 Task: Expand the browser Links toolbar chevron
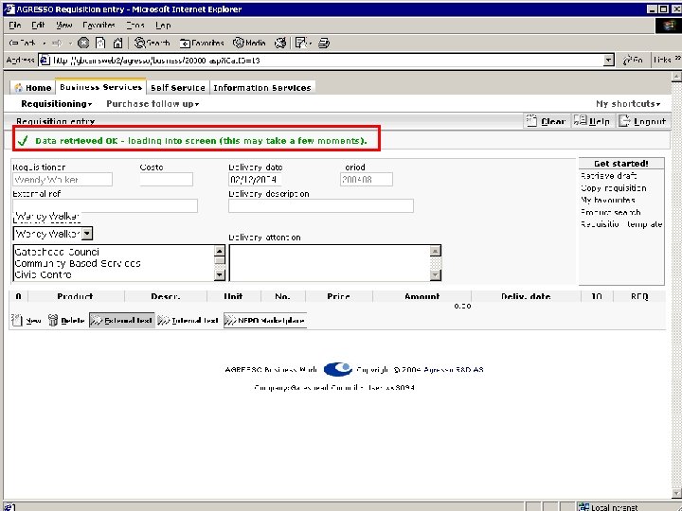click(677, 59)
